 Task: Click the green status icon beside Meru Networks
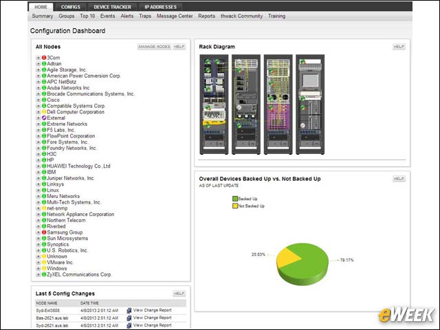44,196
